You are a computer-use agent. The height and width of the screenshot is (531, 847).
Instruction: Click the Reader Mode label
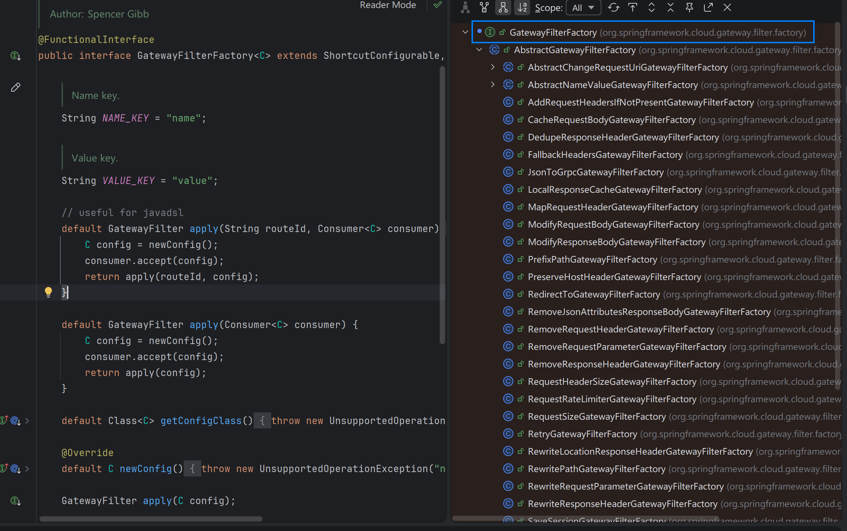point(388,5)
